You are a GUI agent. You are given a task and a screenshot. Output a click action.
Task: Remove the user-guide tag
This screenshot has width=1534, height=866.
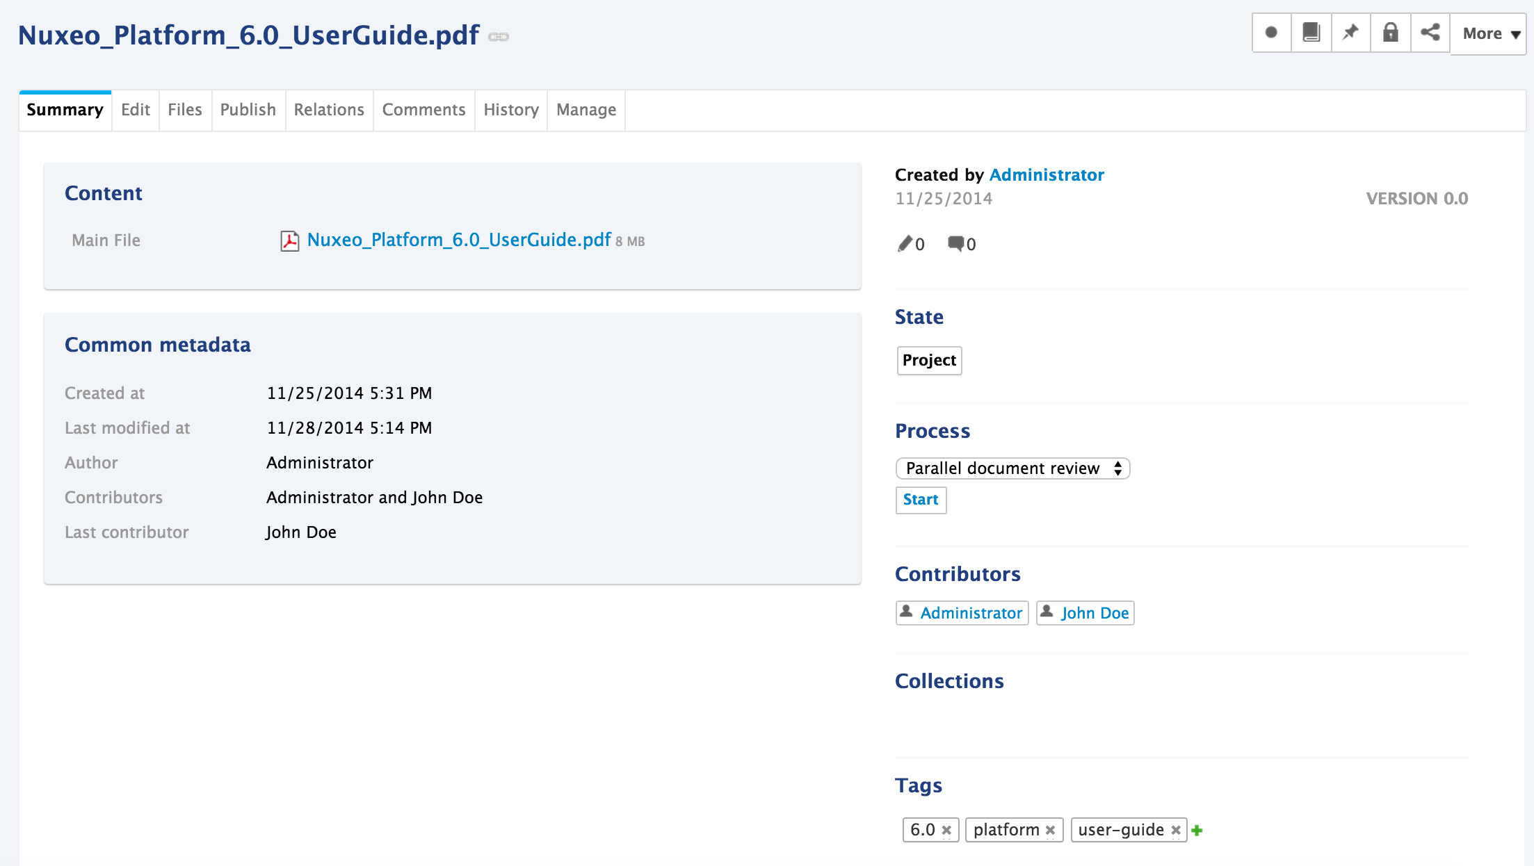click(x=1175, y=830)
